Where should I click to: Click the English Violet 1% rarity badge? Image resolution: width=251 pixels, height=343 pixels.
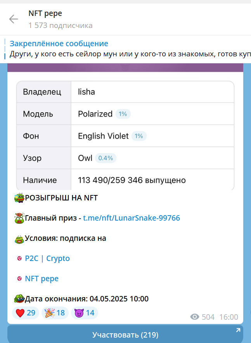coord(138,136)
